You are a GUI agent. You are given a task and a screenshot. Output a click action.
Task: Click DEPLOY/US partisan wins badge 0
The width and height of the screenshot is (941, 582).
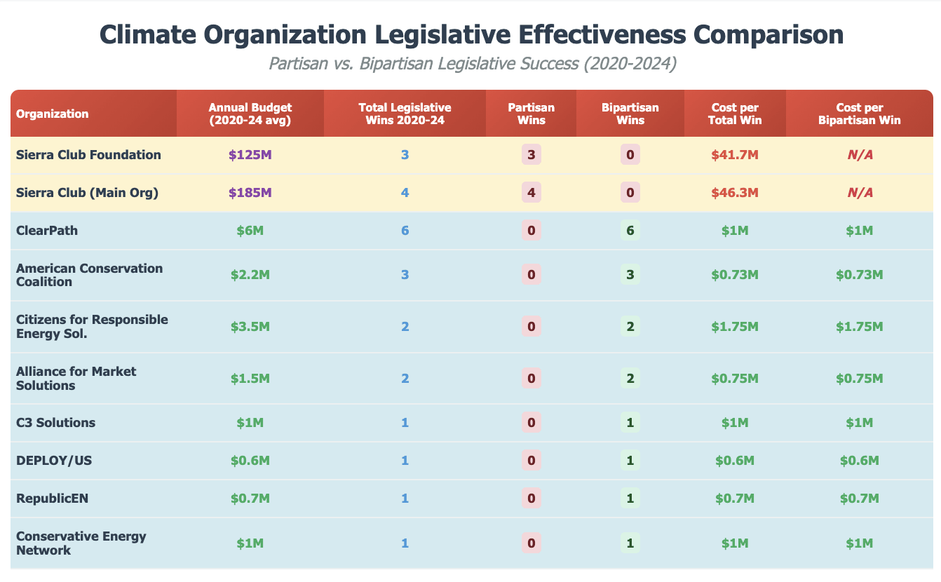point(531,461)
